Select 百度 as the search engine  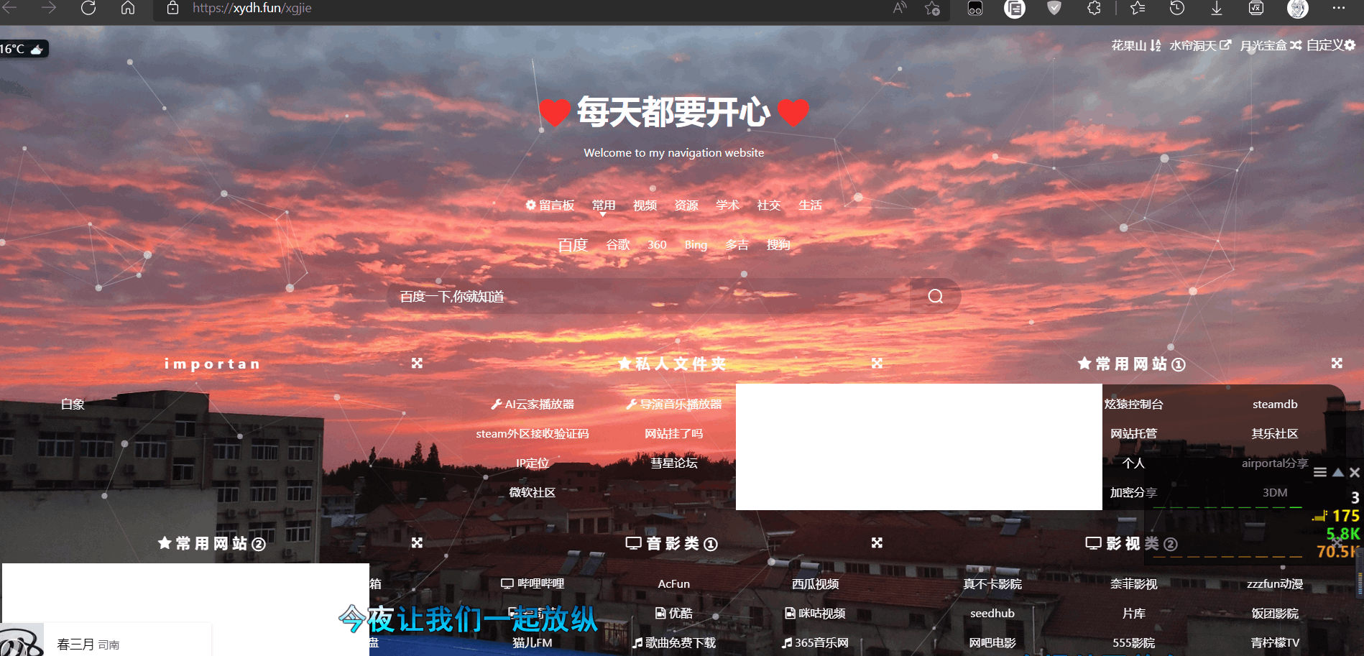pos(573,245)
